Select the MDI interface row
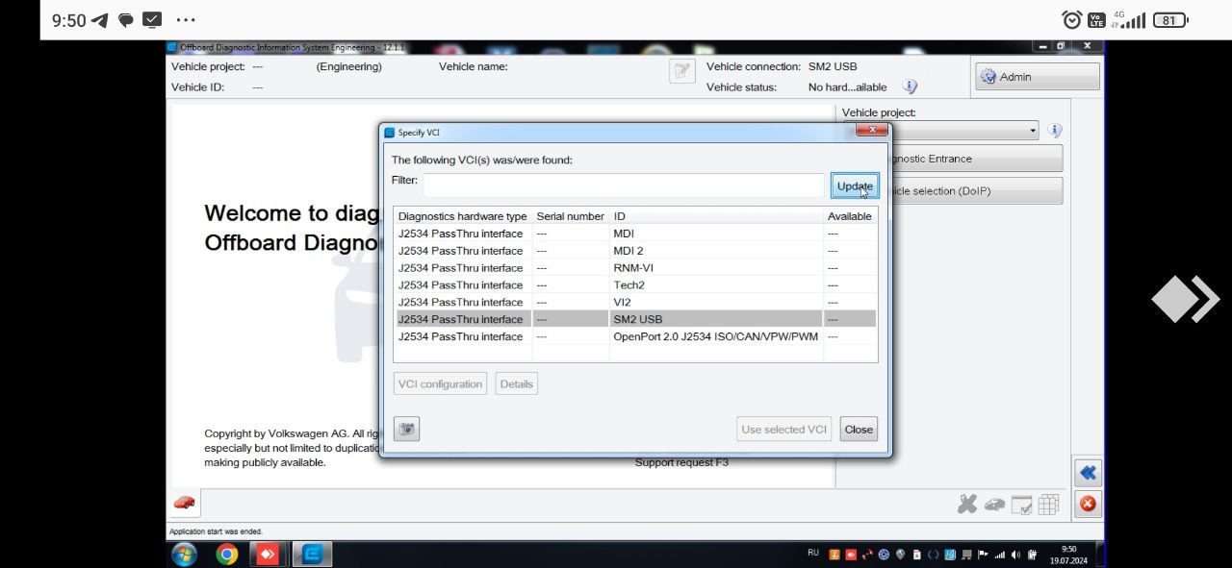The height and width of the screenshot is (568, 1232). pos(635,234)
